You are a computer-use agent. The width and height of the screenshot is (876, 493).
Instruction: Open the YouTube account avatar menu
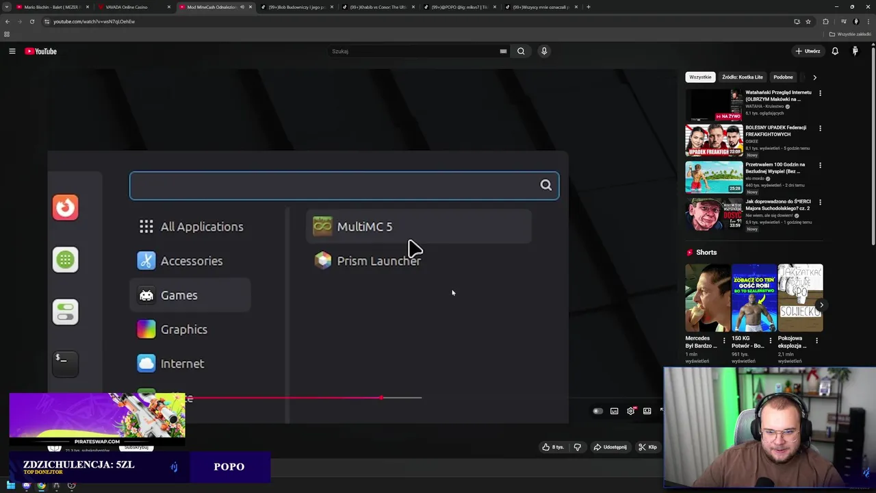coord(855,51)
